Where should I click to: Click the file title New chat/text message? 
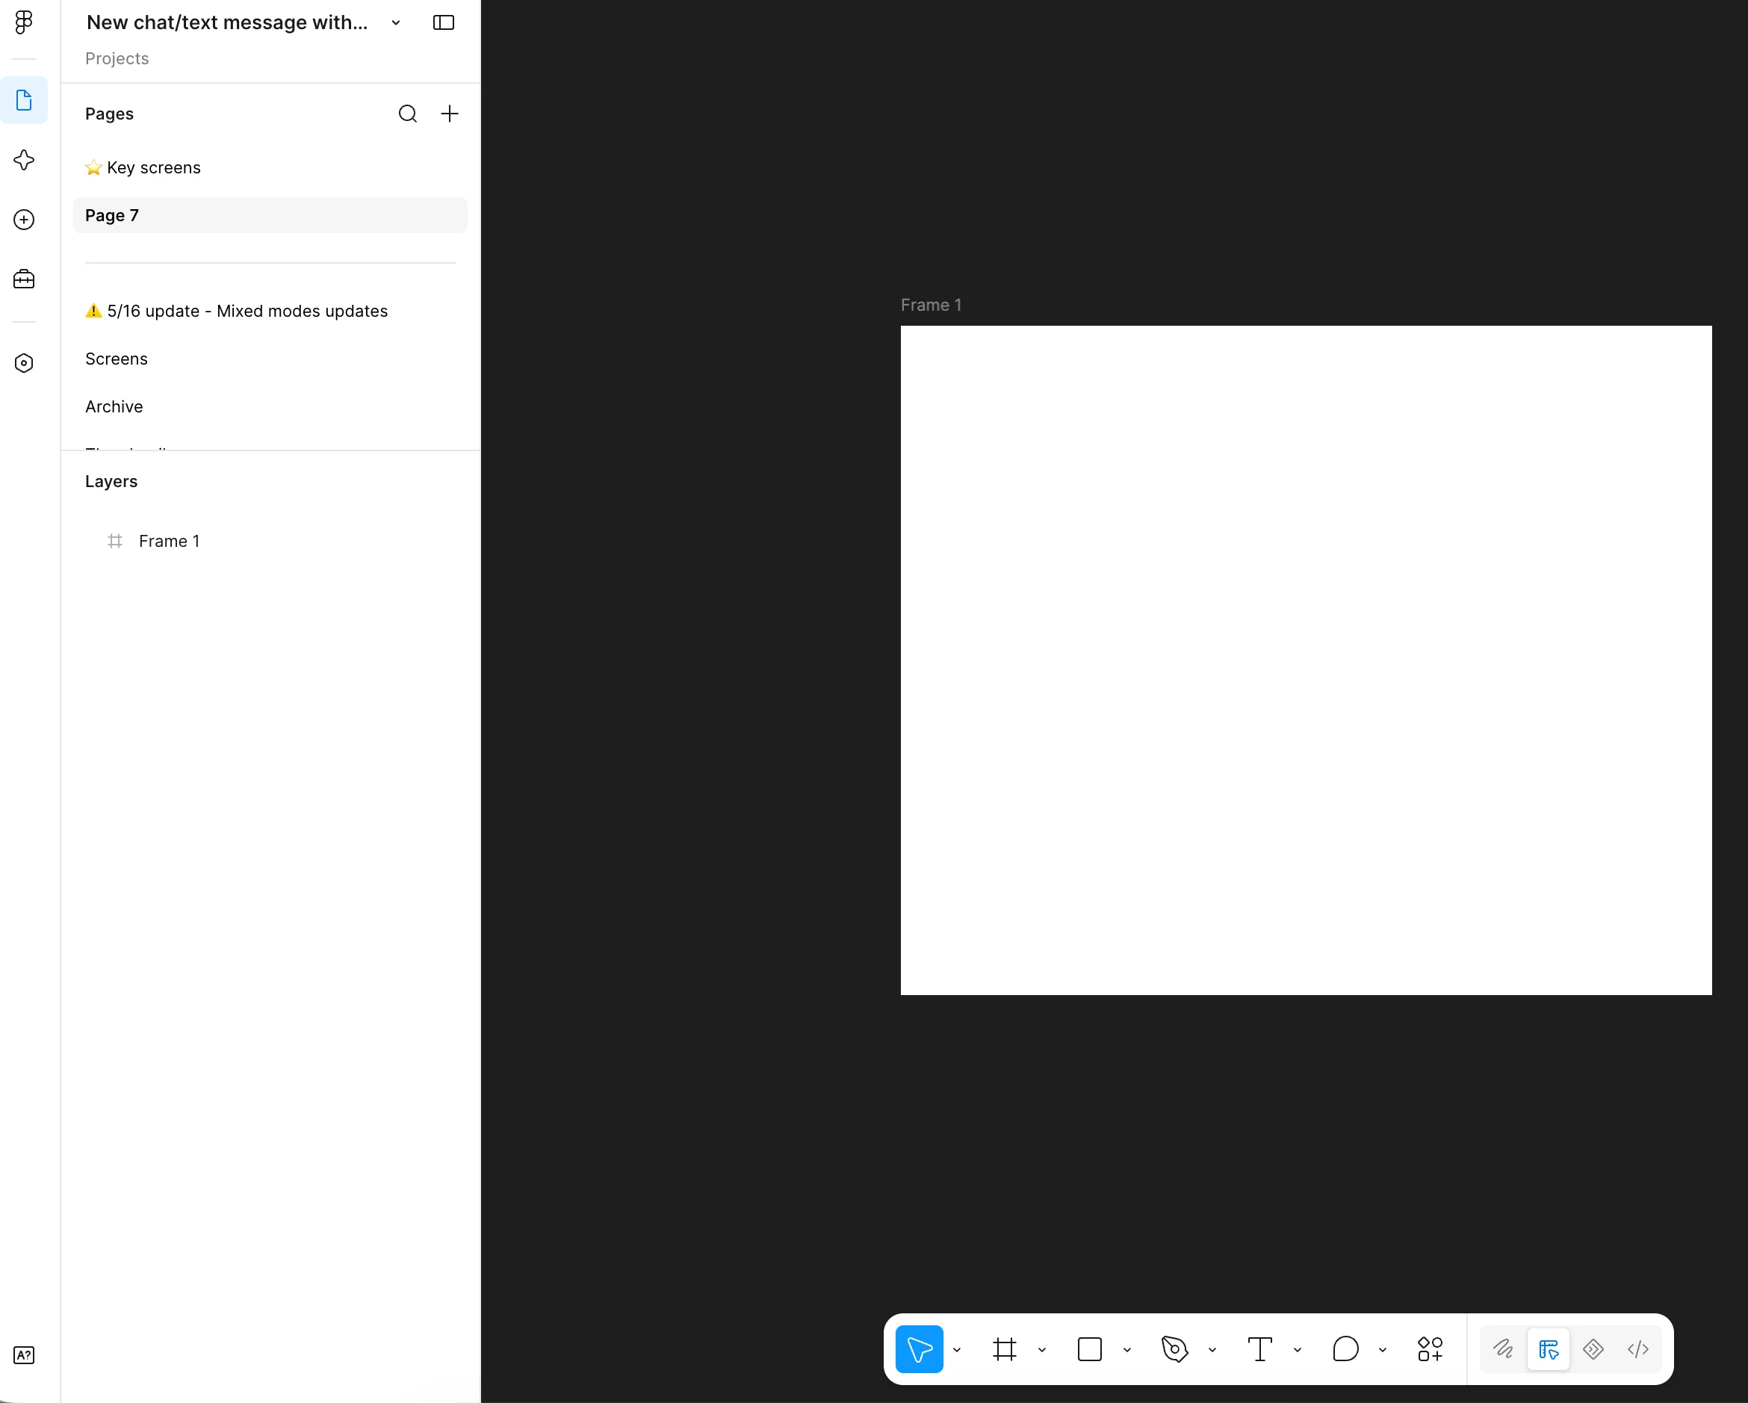(227, 22)
